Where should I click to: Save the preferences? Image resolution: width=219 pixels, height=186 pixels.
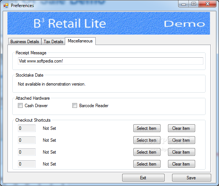[191, 177]
